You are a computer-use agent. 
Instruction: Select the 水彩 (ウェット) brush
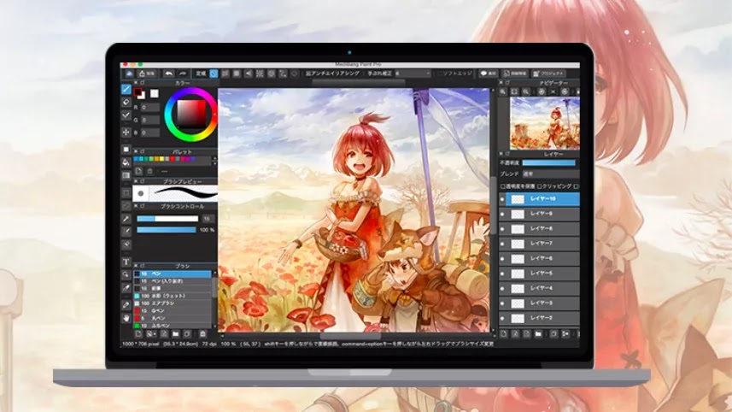pos(173,296)
